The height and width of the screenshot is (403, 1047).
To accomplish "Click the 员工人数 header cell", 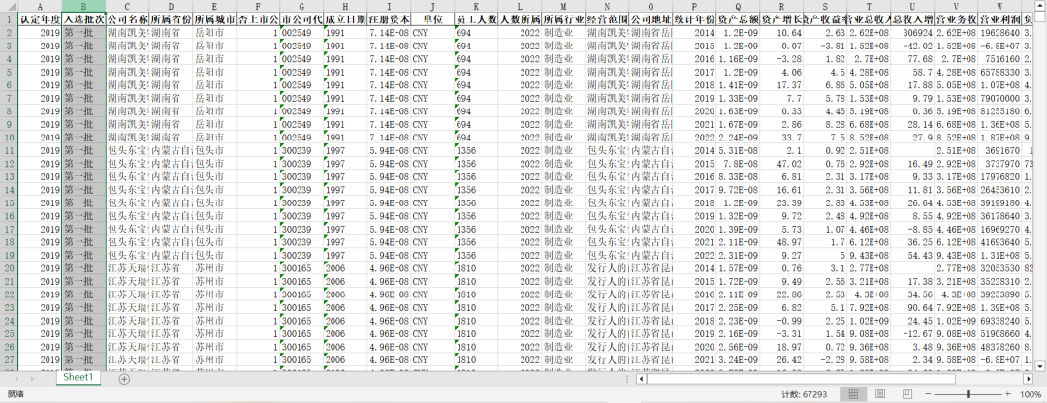I will (x=476, y=18).
